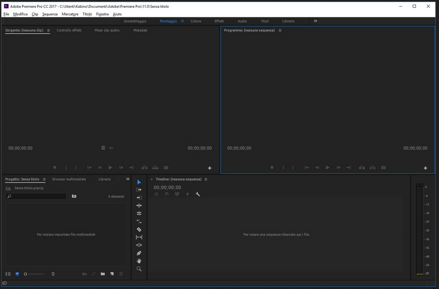Switch to the Effetti workspace
This screenshot has height=289, width=439.
[x=219, y=21]
